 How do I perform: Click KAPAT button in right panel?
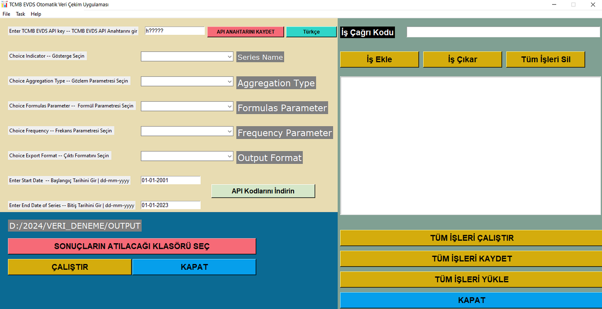coord(472,300)
